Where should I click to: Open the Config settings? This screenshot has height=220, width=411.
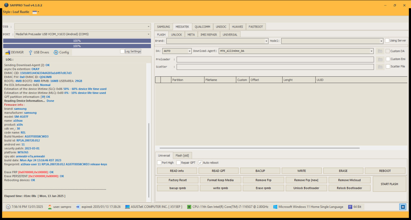(x=61, y=52)
